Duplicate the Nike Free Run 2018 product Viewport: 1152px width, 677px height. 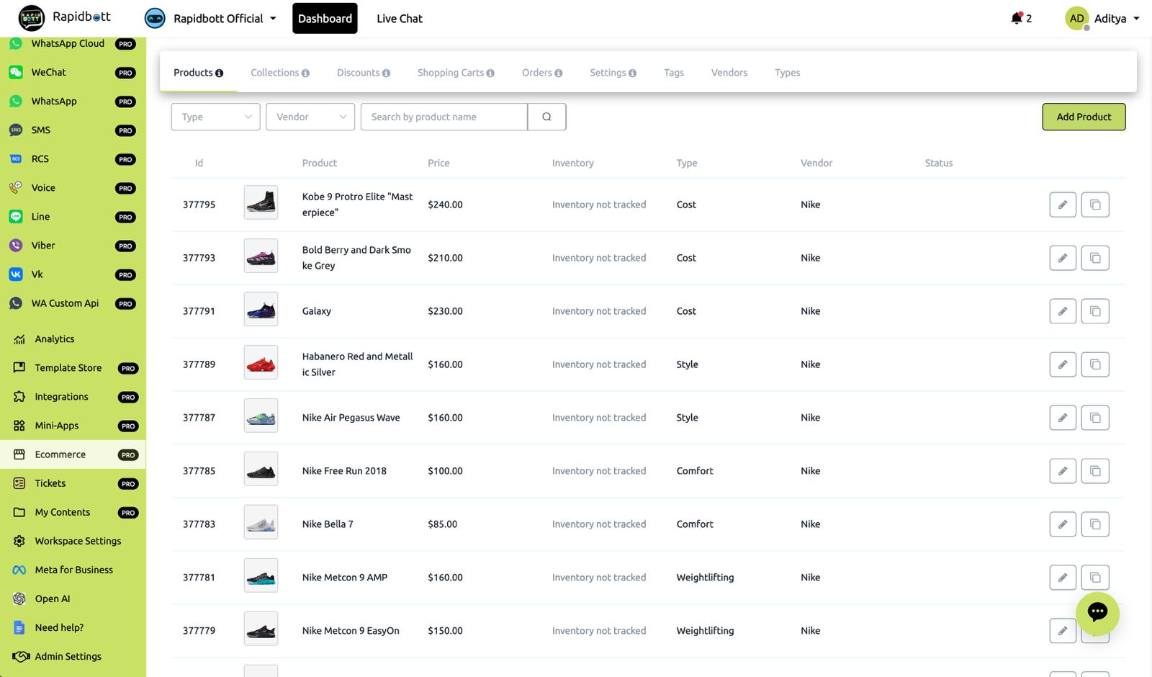click(1094, 471)
